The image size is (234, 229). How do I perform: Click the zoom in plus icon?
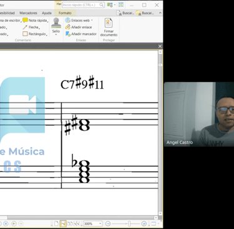click(144, 224)
